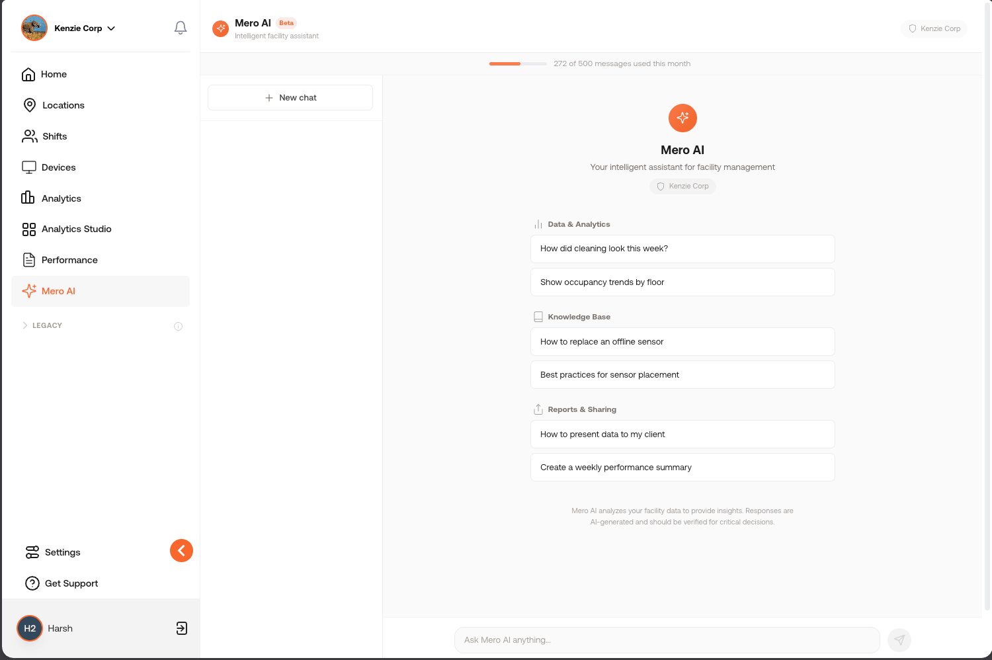Image resolution: width=992 pixels, height=660 pixels.
Task: Go to Home in sidebar
Action: (101, 74)
